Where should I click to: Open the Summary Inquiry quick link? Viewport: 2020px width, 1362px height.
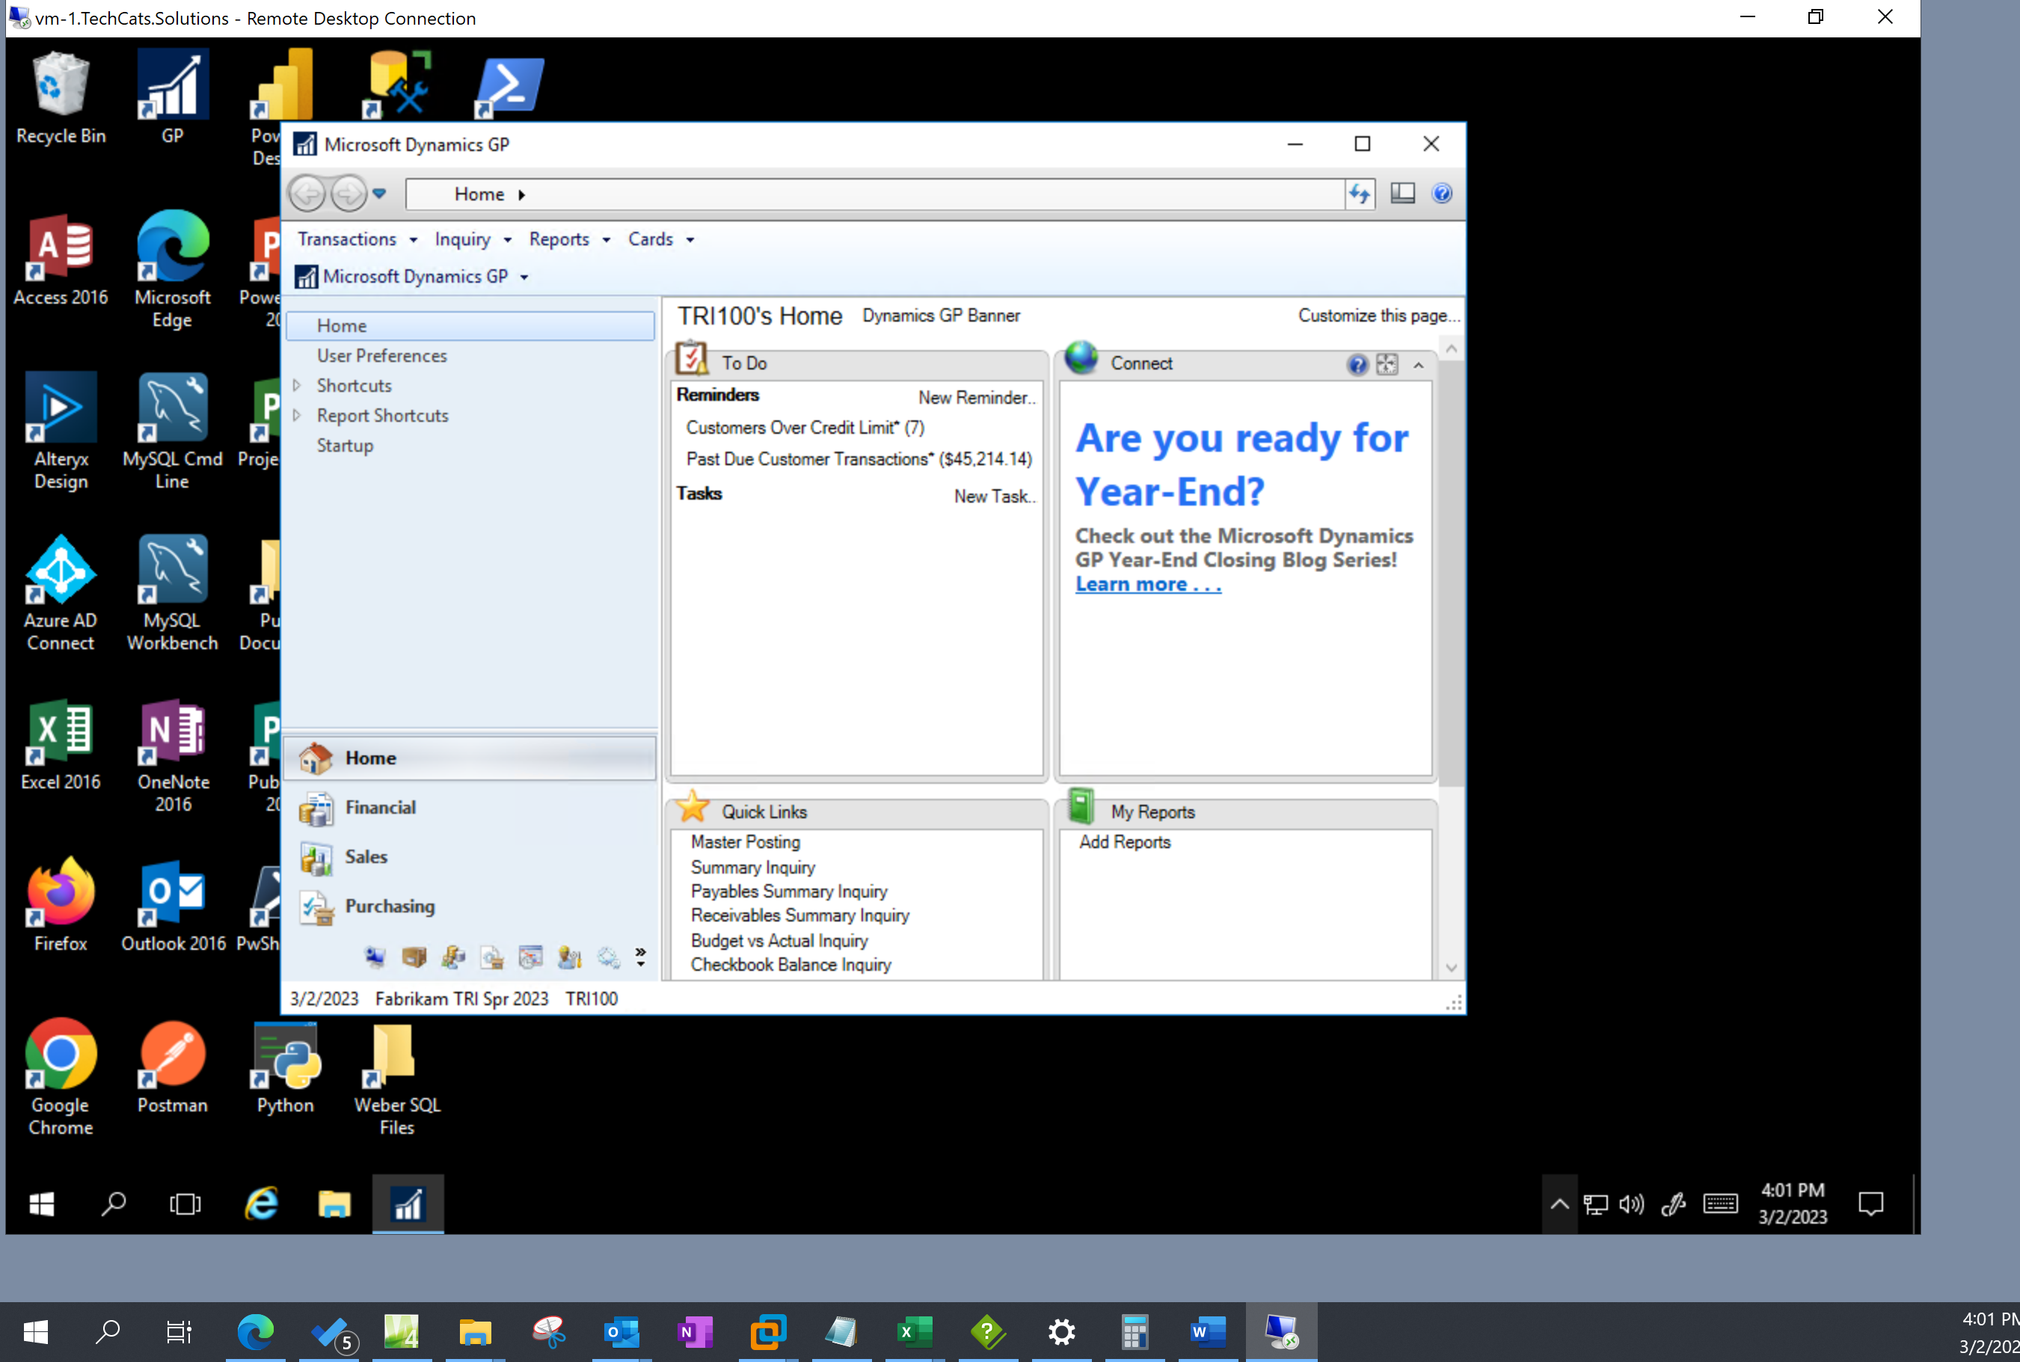(753, 867)
